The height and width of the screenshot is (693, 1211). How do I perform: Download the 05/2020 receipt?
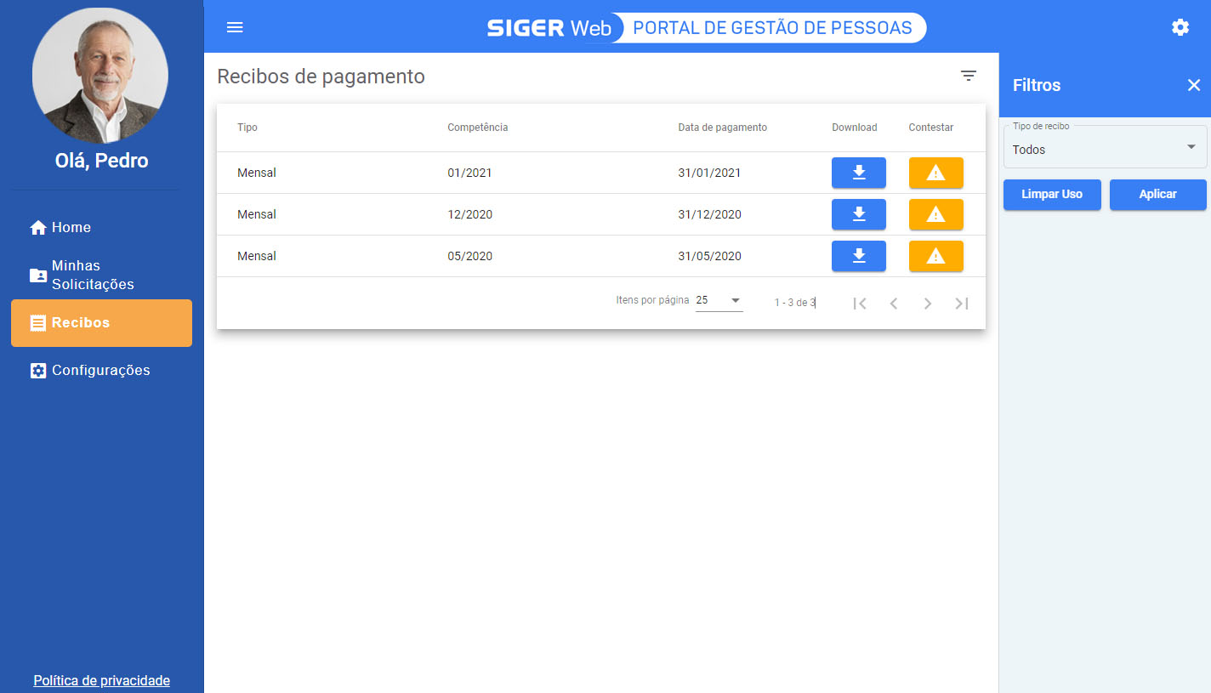(x=859, y=256)
